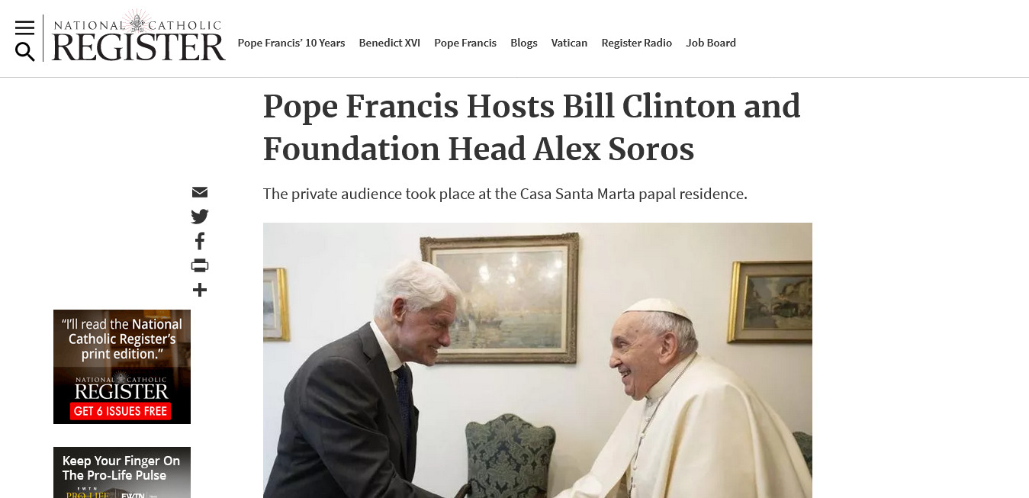Screen dimensions: 1029x498
Task: Click the Get 6 Issues Free ad
Action: [x=122, y=367]
